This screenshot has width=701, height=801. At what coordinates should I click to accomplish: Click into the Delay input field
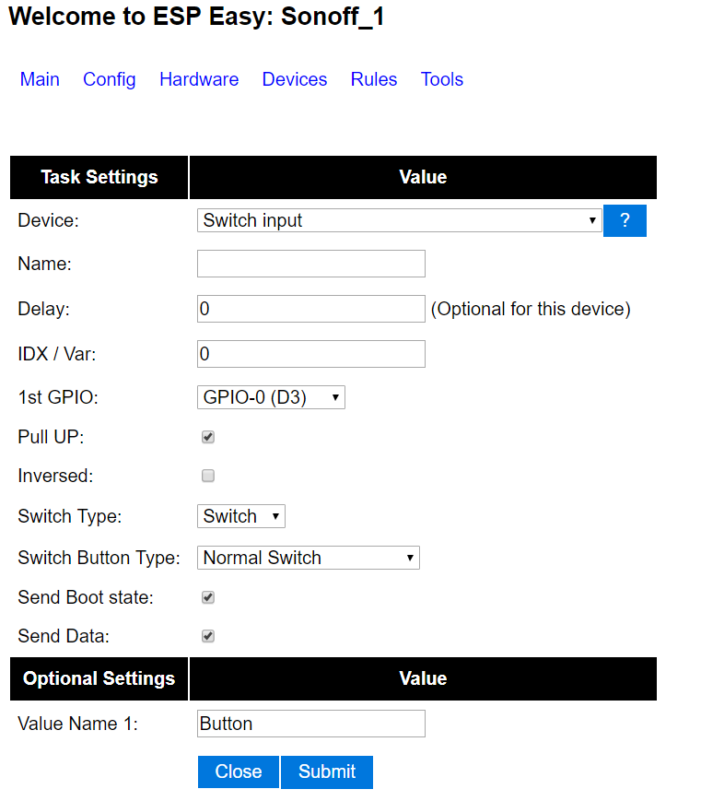[311, 309]
